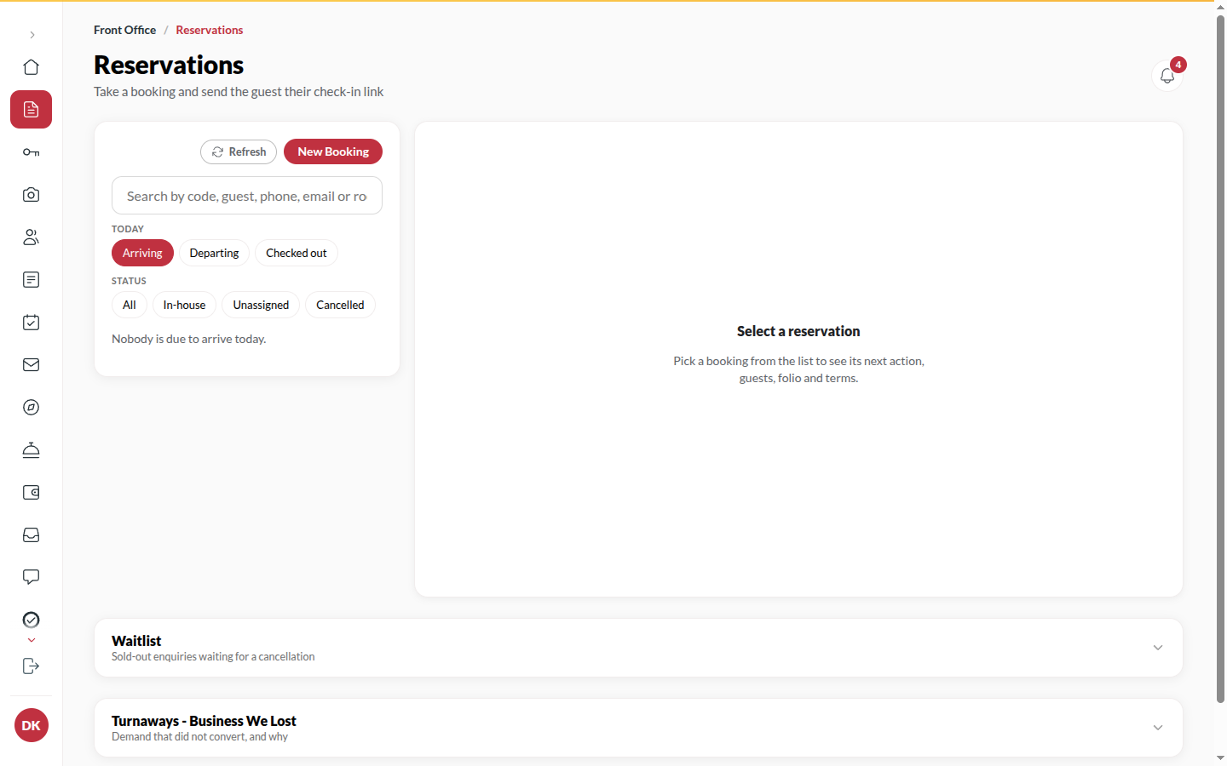Select the Checked out filter chip

[x=297, y=253]
